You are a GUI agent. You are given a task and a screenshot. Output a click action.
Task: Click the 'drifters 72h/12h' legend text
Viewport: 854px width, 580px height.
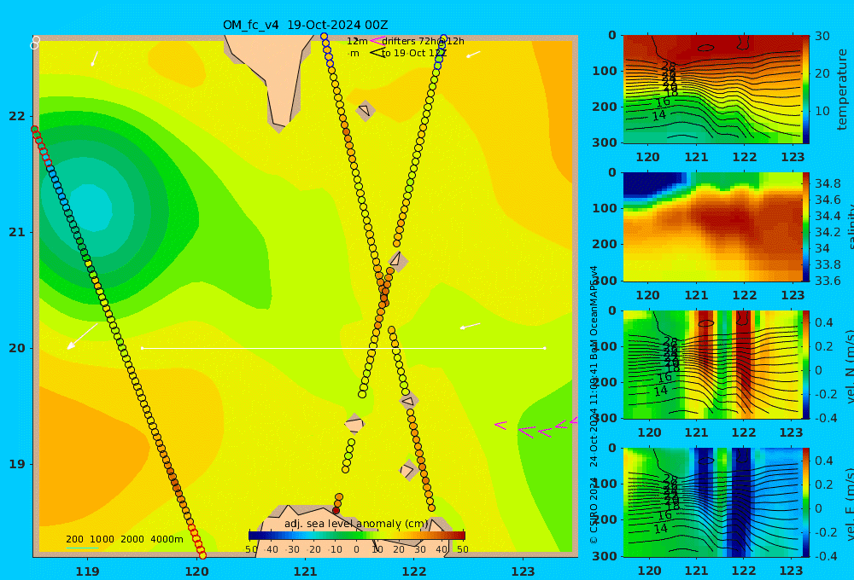tap(423, 41)
